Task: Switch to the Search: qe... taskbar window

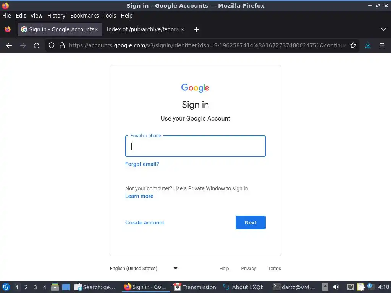Action: point(95,287)
